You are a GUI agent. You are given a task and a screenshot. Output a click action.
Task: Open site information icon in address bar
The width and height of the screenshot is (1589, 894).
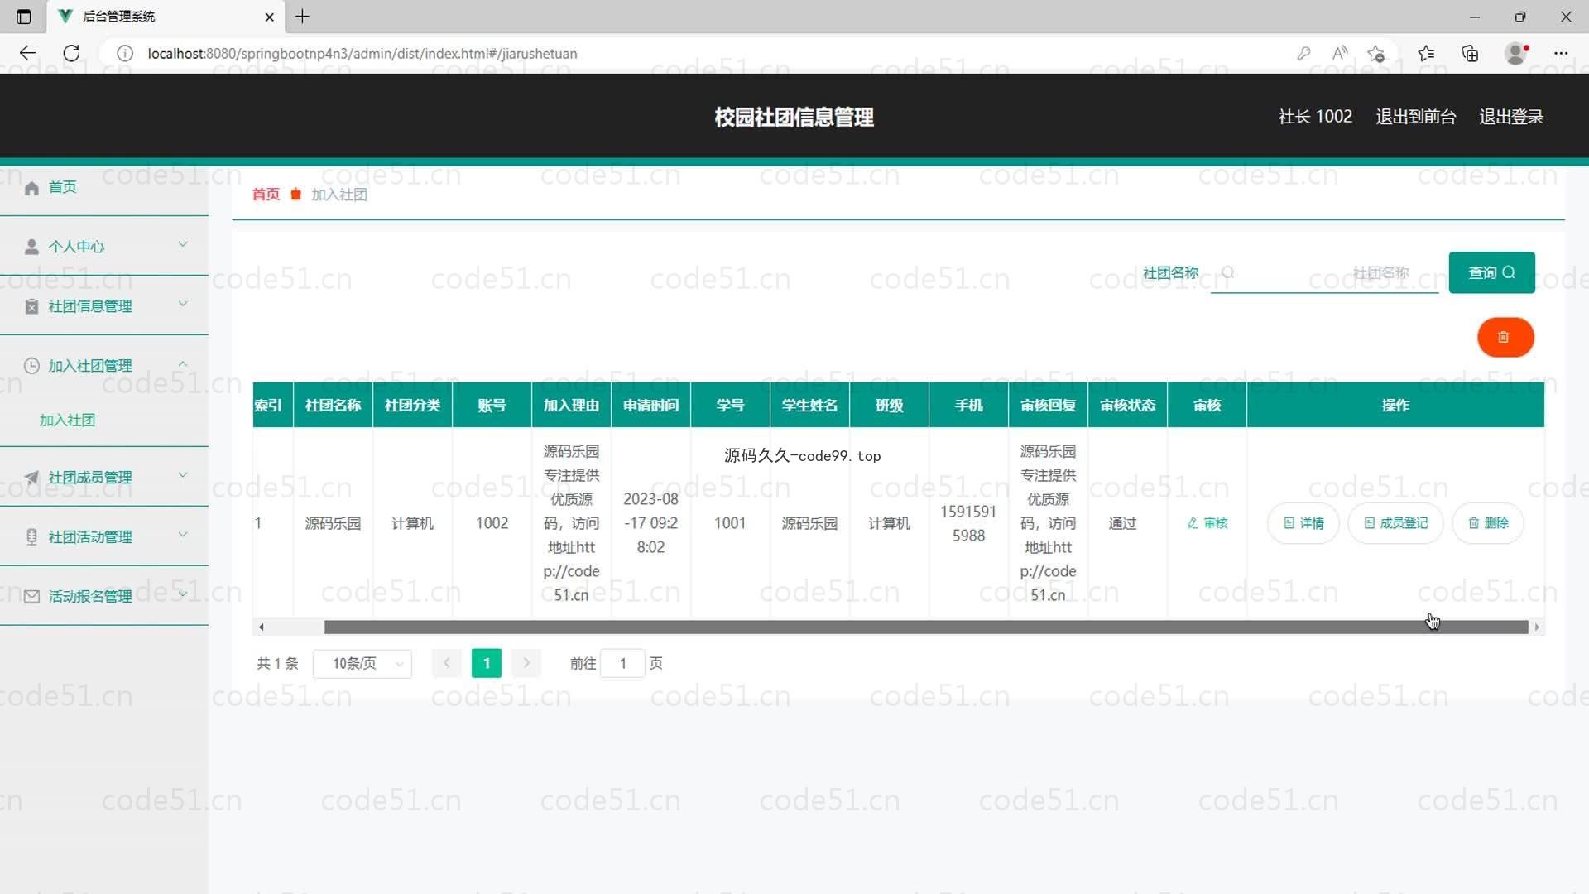(x=125, y=53)
